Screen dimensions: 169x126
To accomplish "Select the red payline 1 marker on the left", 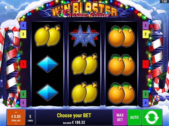I will coord(23,64).
